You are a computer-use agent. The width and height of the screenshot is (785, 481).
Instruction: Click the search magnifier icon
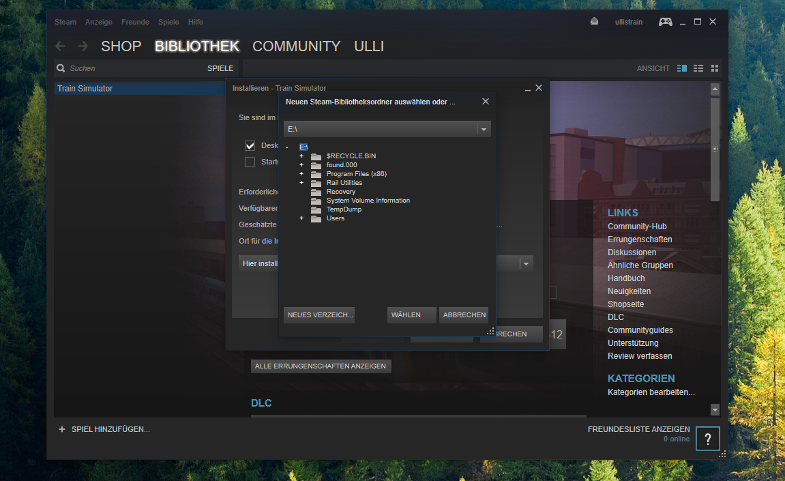61,68
